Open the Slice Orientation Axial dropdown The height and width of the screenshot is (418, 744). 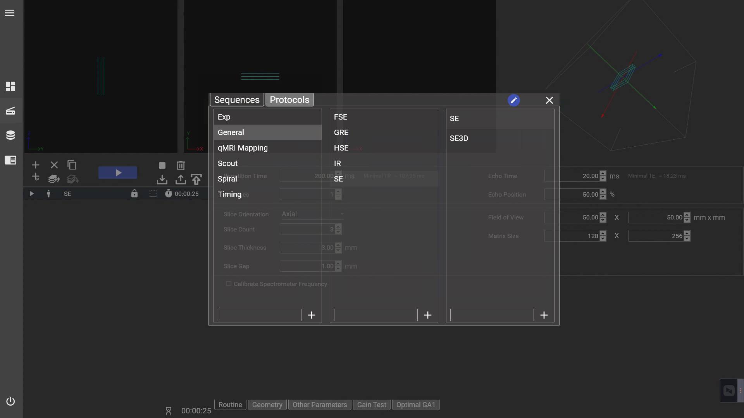(x=312, y=214)
